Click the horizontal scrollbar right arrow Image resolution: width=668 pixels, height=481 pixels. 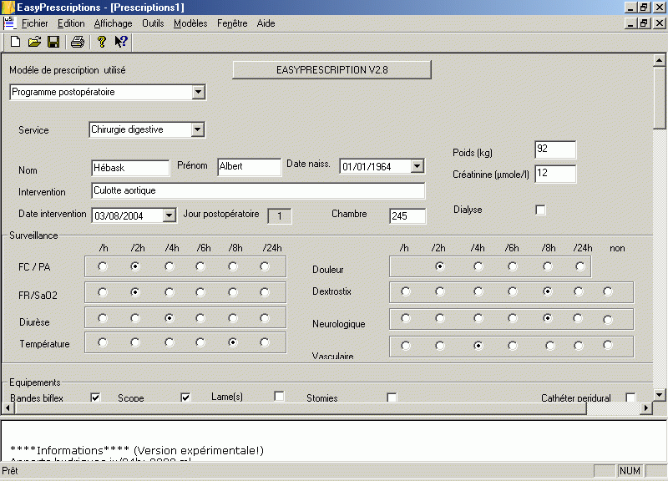coord(646,408)
